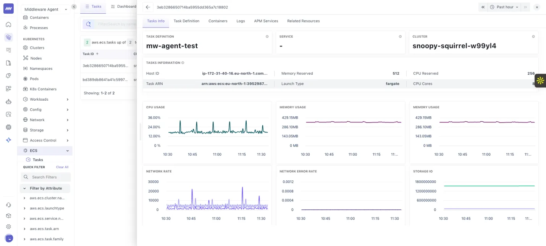Screen dimensions: 546x246
Task: Open the chip processor icon in left rail
Action: (8, 127)
